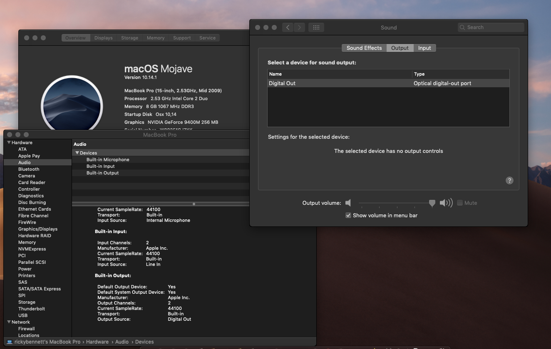
Task: Select Card Reader in the sidebar
Action: 32,182
